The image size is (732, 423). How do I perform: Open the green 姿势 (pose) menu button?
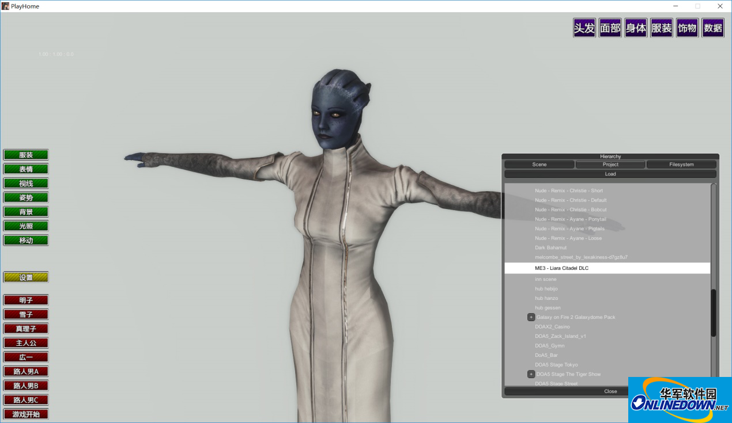pyautogui.click(x=26, y=197)
